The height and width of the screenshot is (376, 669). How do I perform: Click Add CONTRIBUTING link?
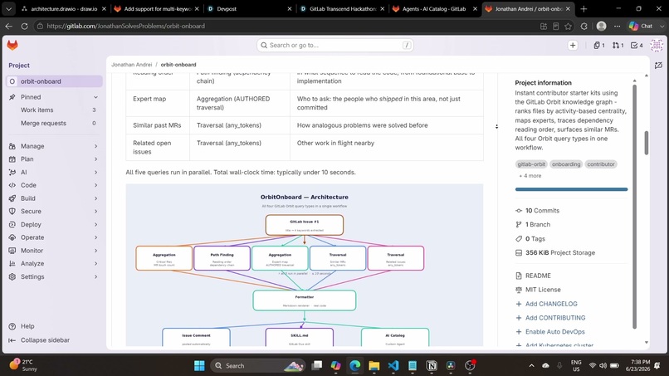tap(555, 318)
